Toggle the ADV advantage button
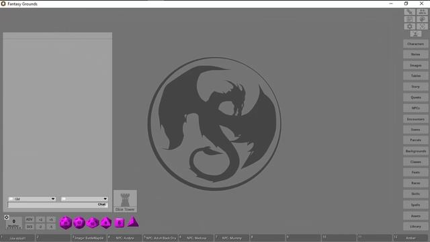This screenshot has width=430, height=242. 30,220
